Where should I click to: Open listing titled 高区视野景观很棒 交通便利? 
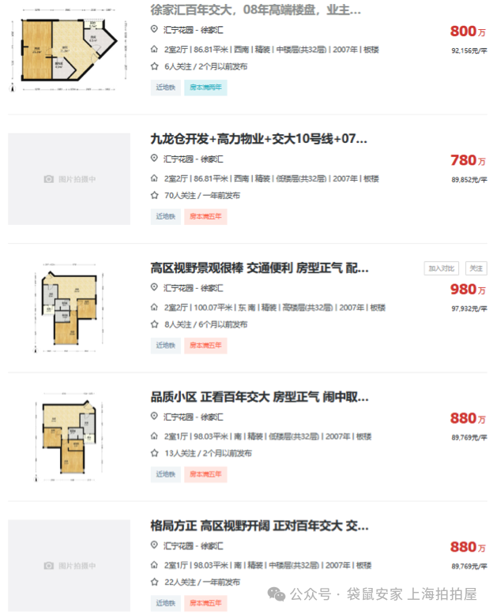pyautogui.click(x=259, y=268)
